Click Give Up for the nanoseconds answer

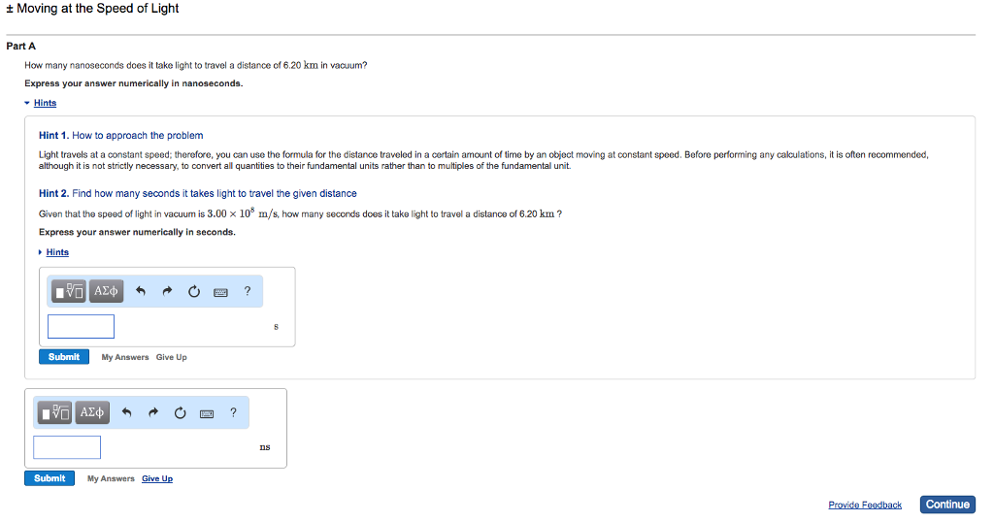pos(157,478)
